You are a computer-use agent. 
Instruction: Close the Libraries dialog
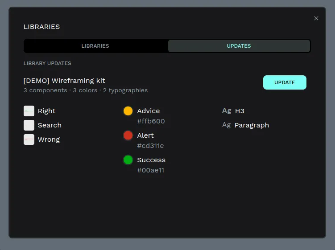point(316,18)
